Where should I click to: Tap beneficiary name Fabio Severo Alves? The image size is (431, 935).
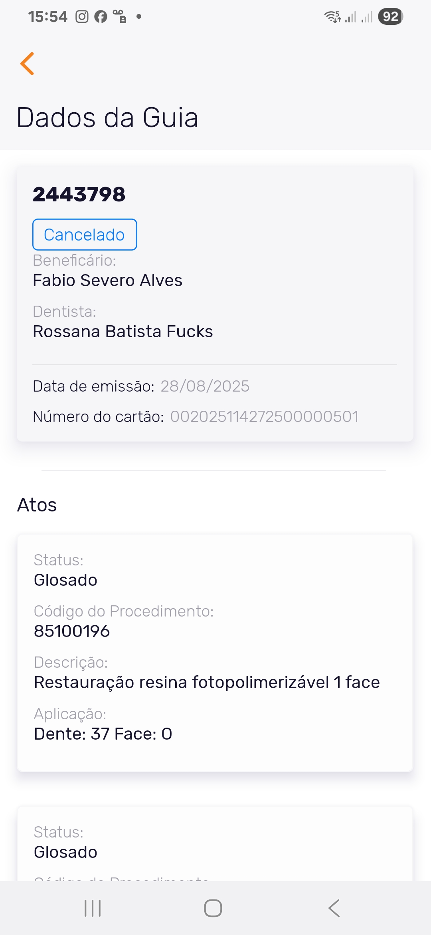[107, 280]
